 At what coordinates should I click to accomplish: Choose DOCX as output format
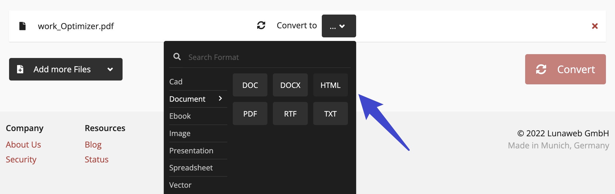[x=290, y=85]
